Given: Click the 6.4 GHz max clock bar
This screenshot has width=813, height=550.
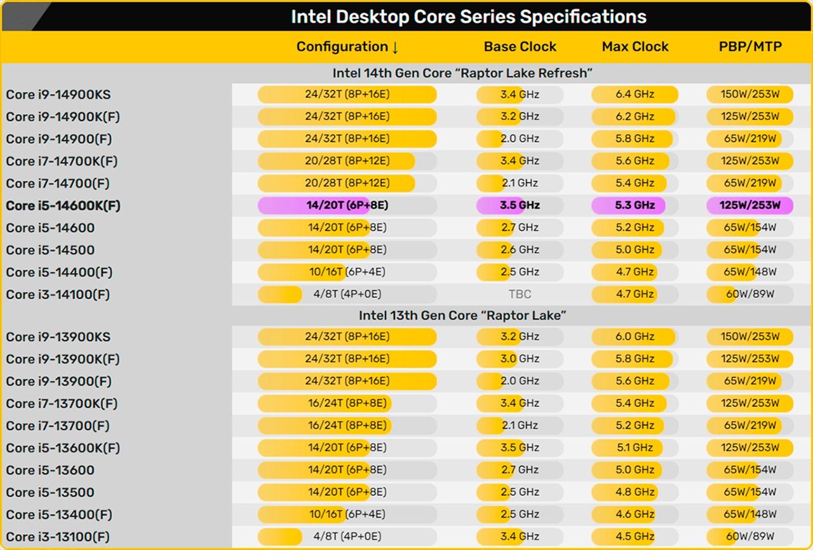Looking at the screenshot, I should 635,95.
